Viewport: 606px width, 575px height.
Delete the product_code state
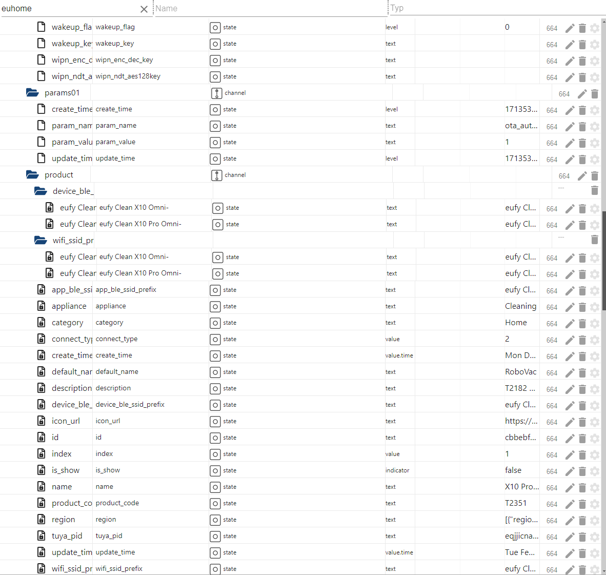pos(582,504)
